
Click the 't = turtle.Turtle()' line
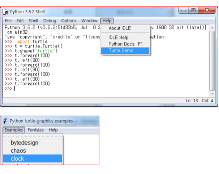(x=39, y=46)
